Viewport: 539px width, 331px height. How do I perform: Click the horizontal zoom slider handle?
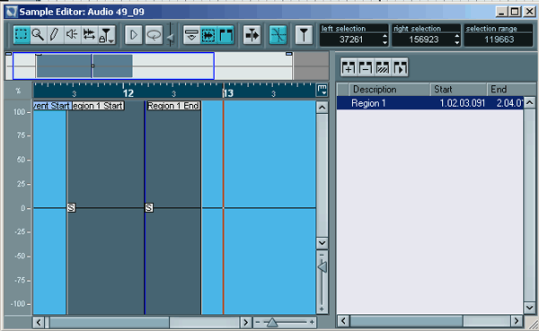(272, 322)
